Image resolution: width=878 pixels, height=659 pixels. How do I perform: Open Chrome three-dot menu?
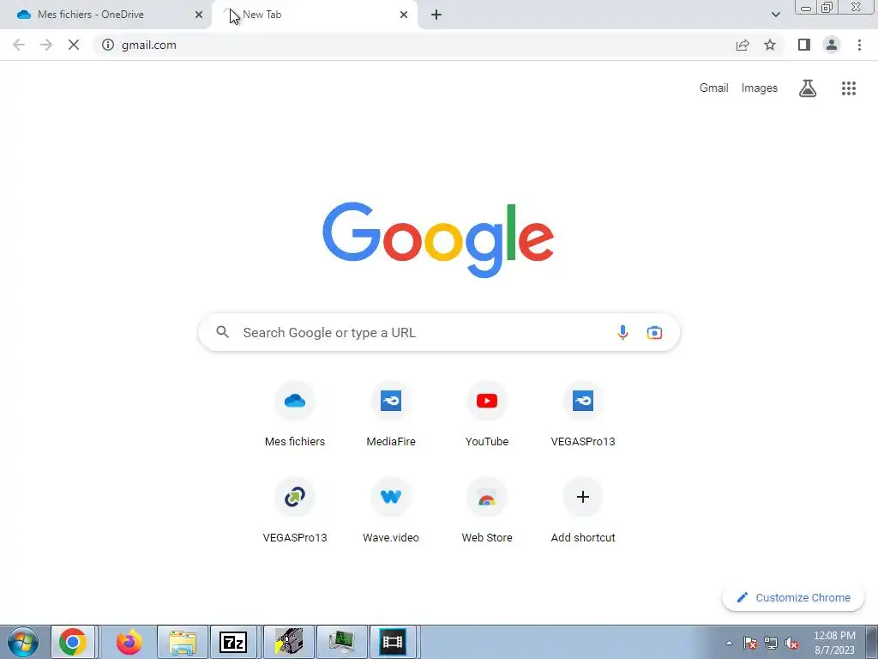click(859, 45)
